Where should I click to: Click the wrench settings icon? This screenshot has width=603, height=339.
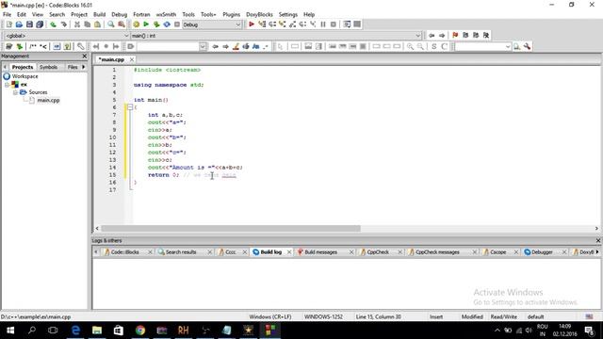point(528,46)
